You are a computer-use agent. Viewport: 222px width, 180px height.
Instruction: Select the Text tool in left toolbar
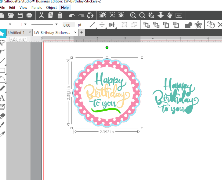pyautogui.click(x=2, y=98)
